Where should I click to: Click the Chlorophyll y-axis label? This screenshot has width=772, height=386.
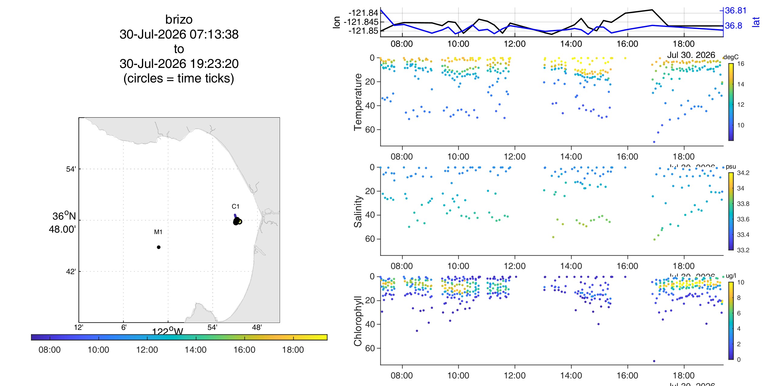tap(358, 321)
